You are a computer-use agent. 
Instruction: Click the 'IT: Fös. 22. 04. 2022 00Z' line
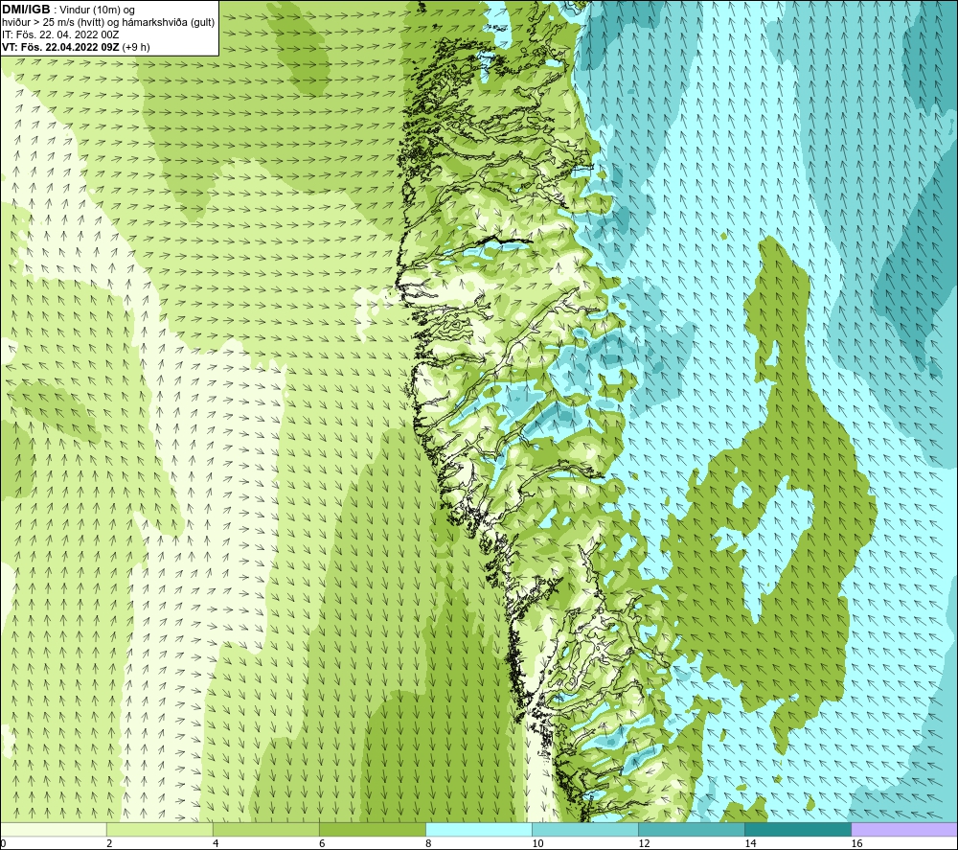(60, 34)
